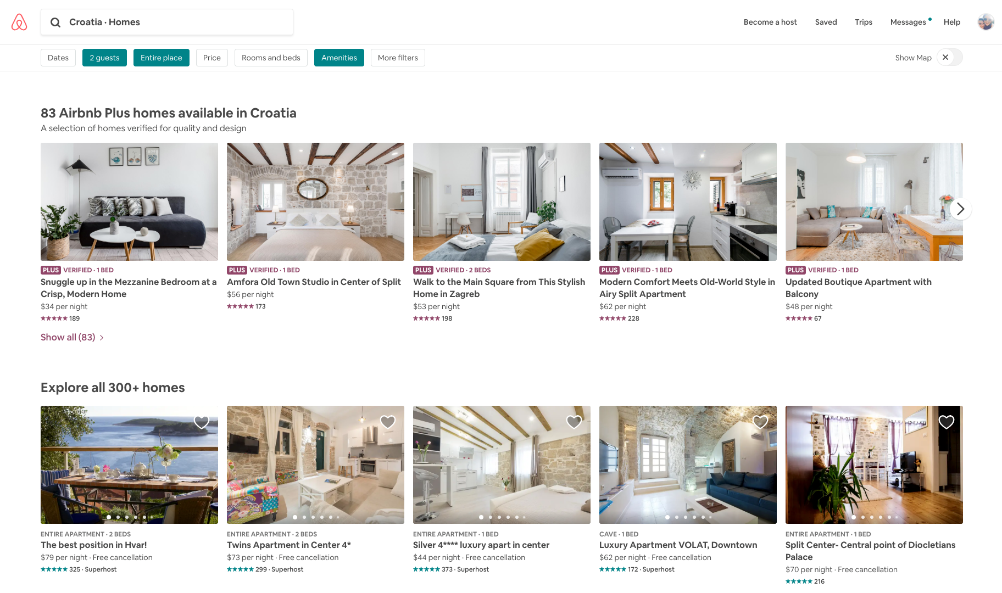This screenshot has height=593, width=1002.
Task: Click the Croatia Homes search field
Action: pos(167,22)
